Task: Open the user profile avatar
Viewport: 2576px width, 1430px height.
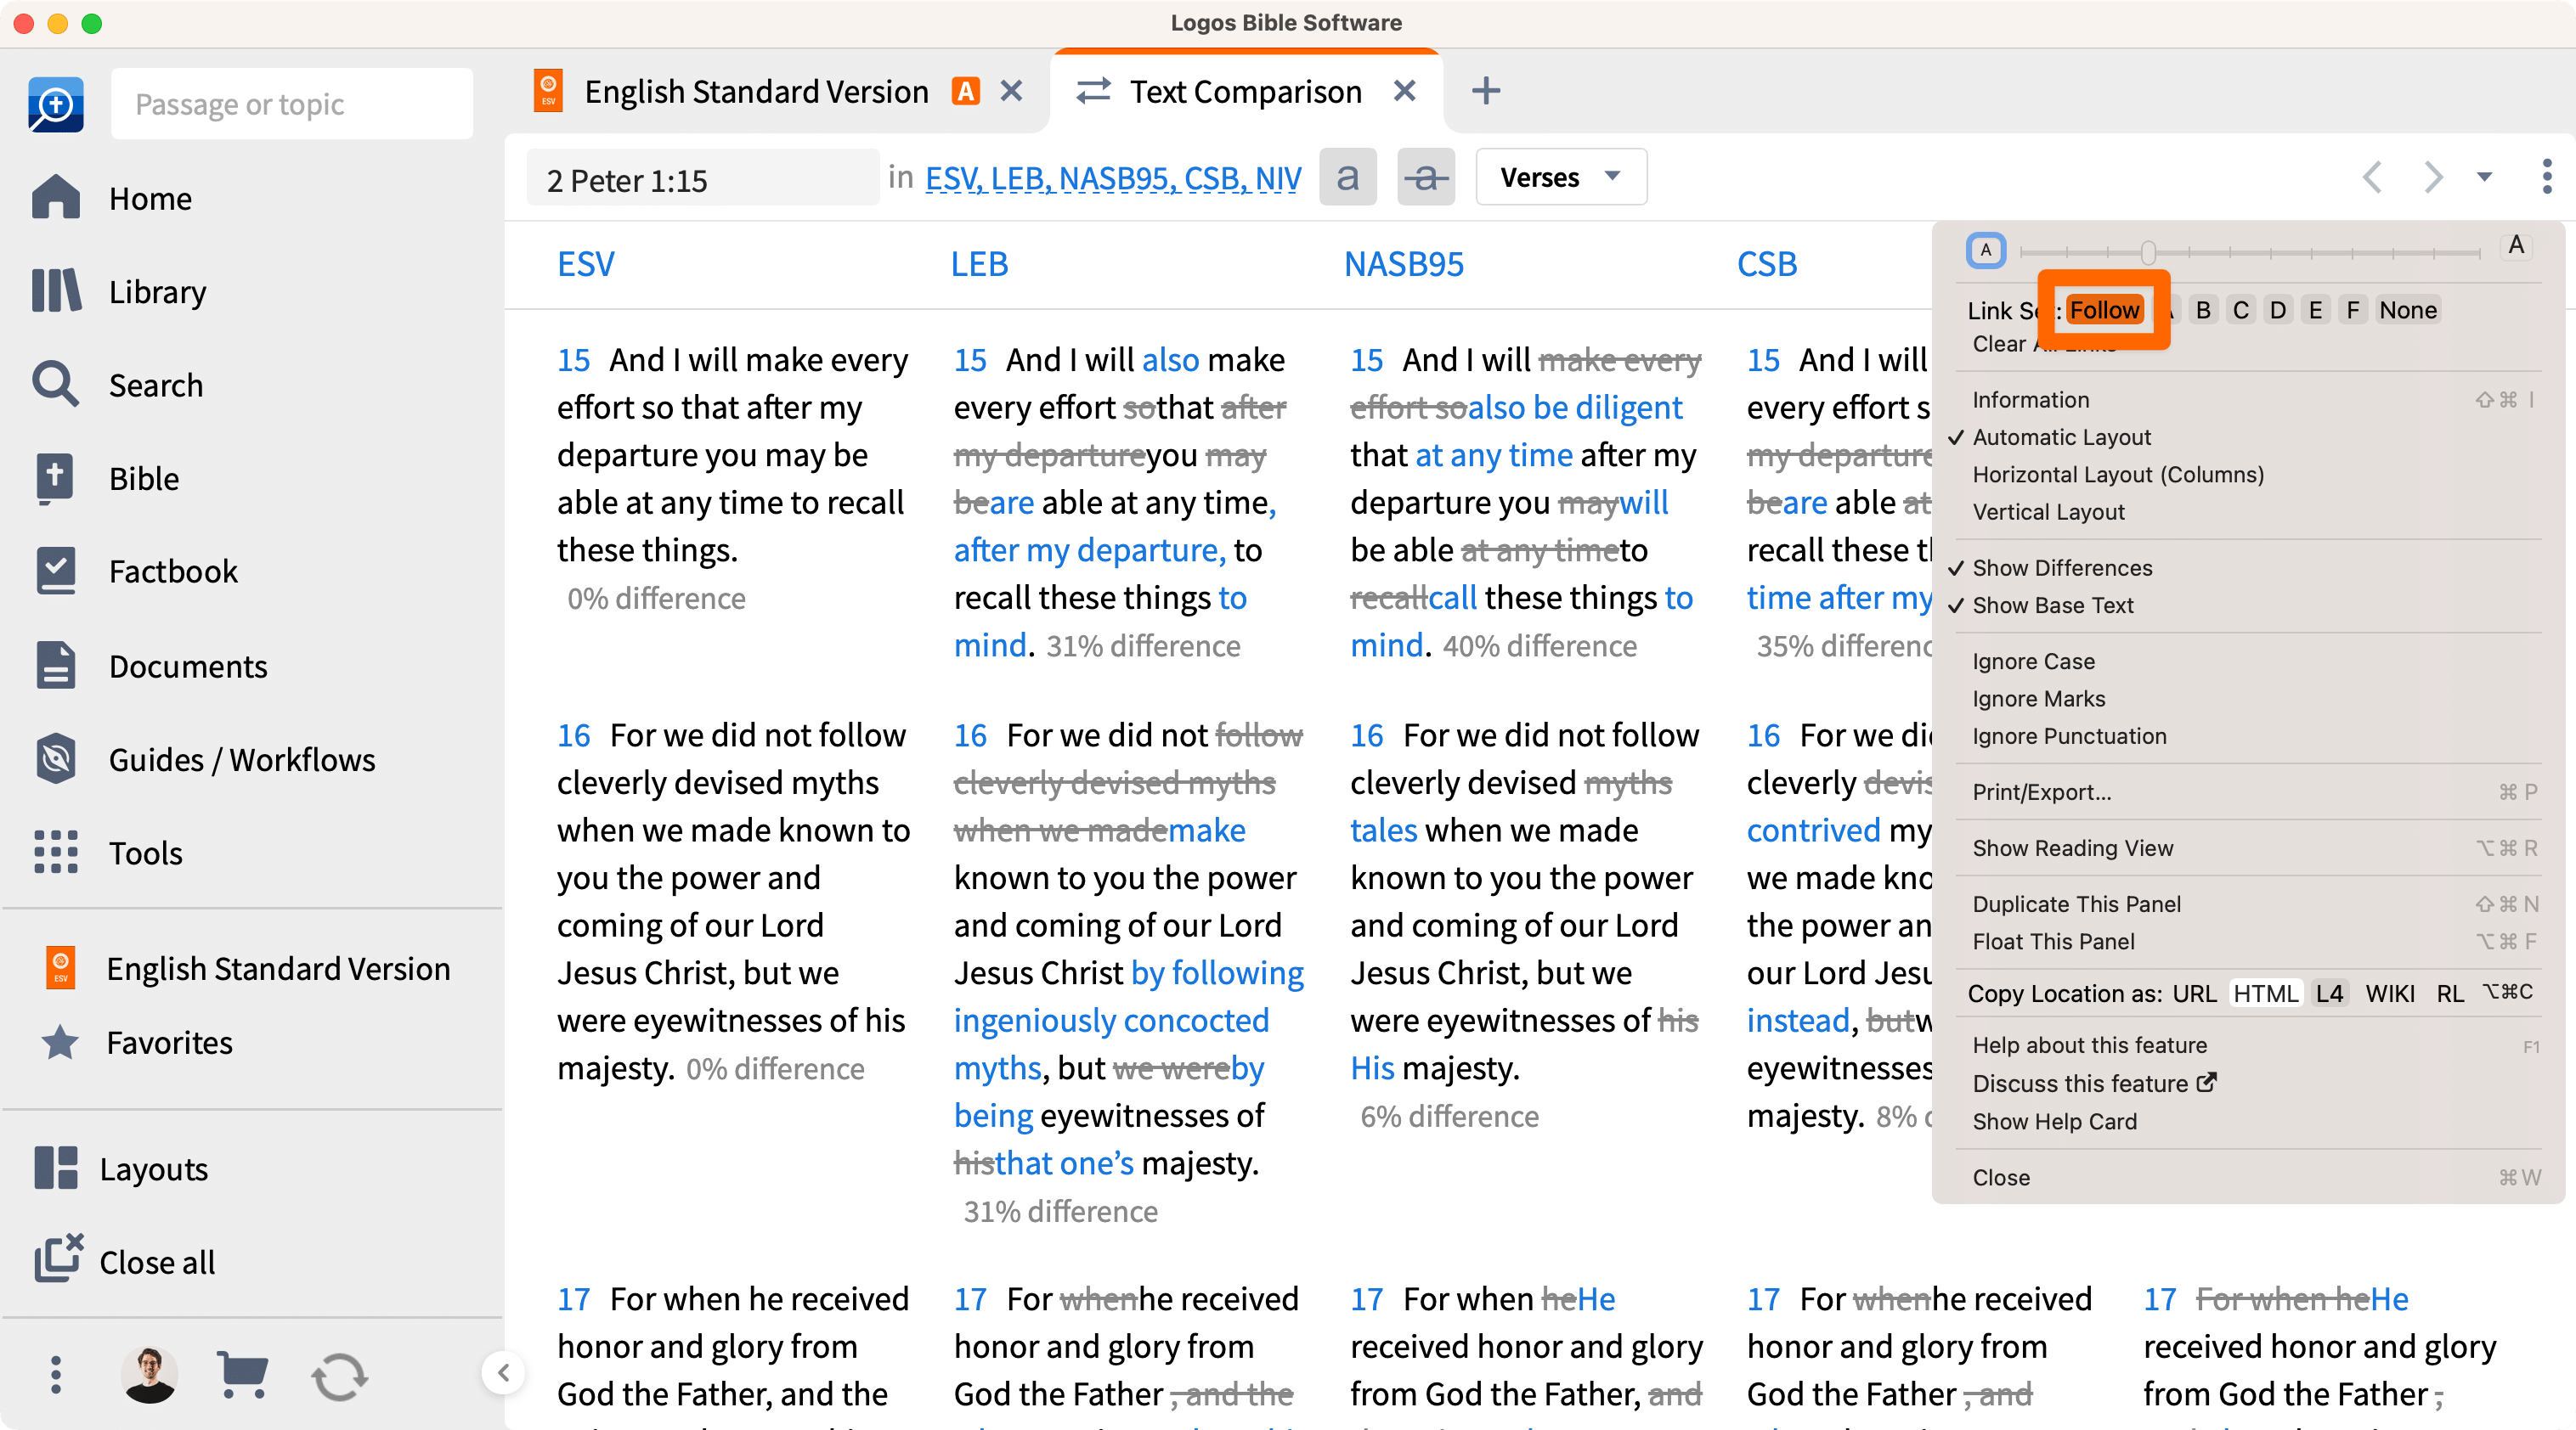Action: [x=149, y=1375]
